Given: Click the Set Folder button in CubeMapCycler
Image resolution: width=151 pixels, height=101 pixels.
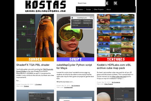Looking at the screenshot, I should point(77,21).
